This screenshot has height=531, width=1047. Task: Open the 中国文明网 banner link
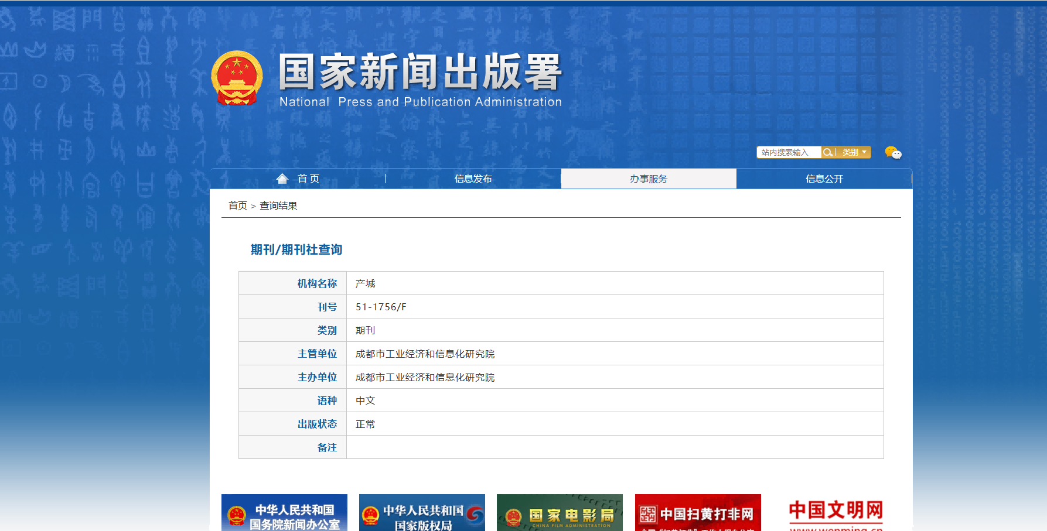(x=836, y=513)
